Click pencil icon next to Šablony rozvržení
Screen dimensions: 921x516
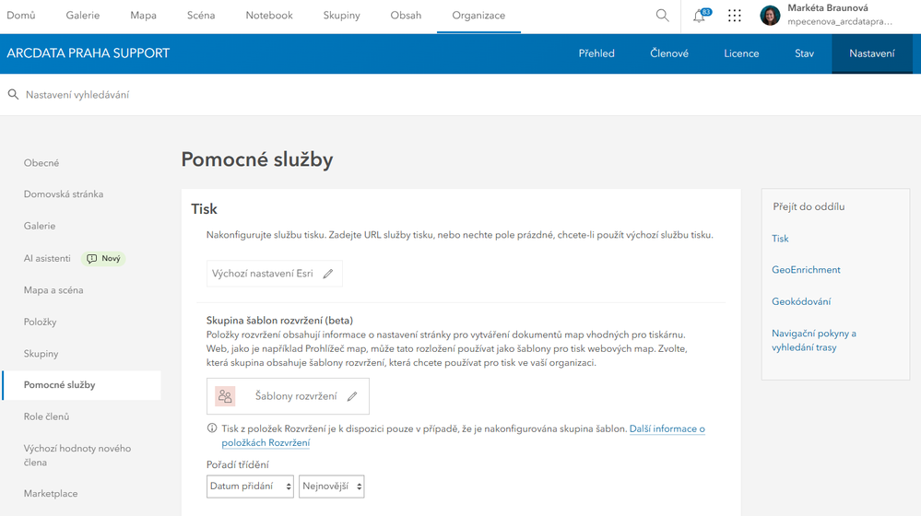(352, 396)
